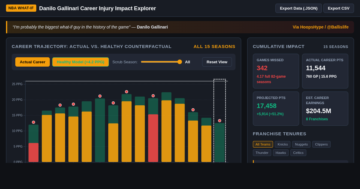Click the 4.17 full 82-game seasons text
This screenshot has height=189, width=360.
click(x=271, y=79)
